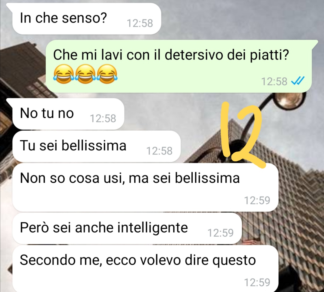
Task: Tap the street lamp in chat wallpaper
Action: point(289,99)
